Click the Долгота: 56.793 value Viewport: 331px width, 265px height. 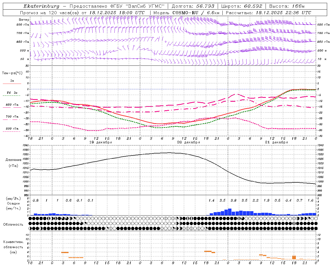click(x=193, y=6)
